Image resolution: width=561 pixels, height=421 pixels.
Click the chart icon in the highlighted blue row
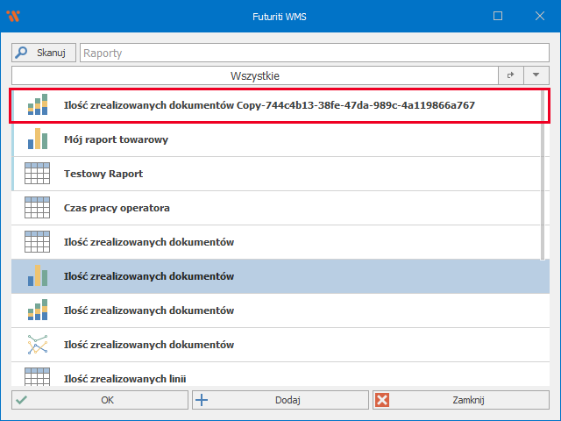(37, 276)
